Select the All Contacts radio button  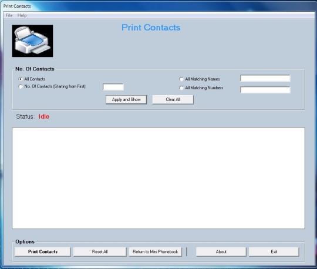point(20,79)
